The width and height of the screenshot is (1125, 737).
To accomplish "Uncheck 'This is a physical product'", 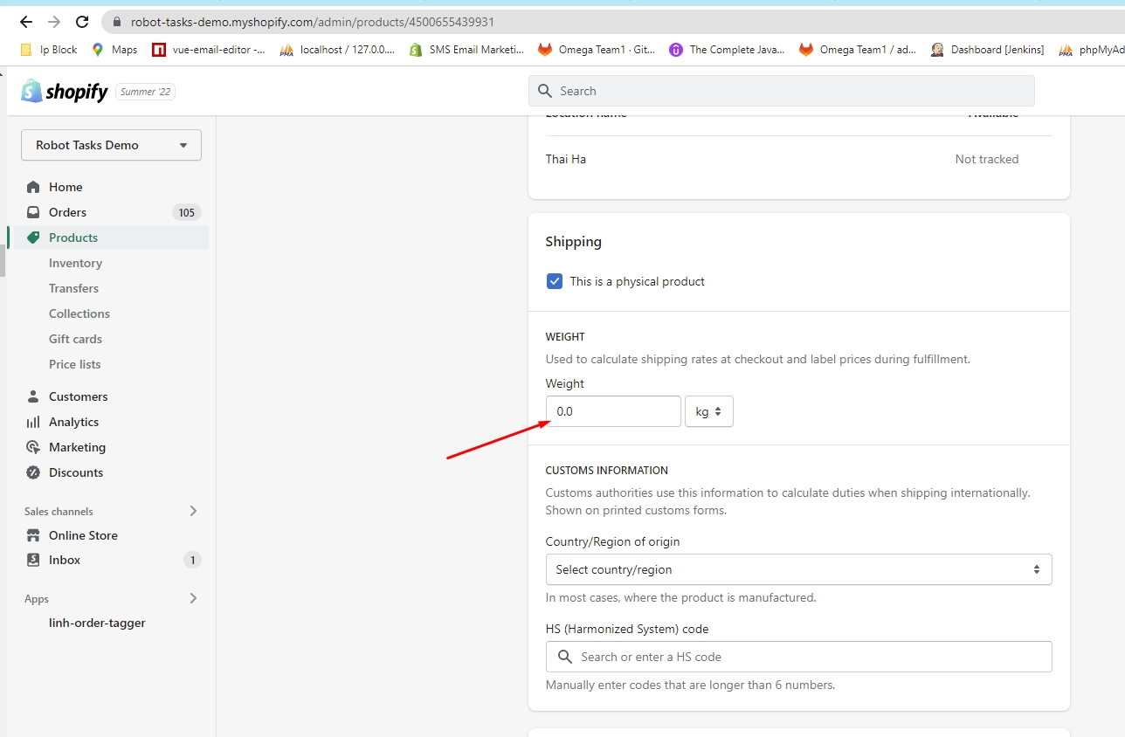I will point(555,281).
